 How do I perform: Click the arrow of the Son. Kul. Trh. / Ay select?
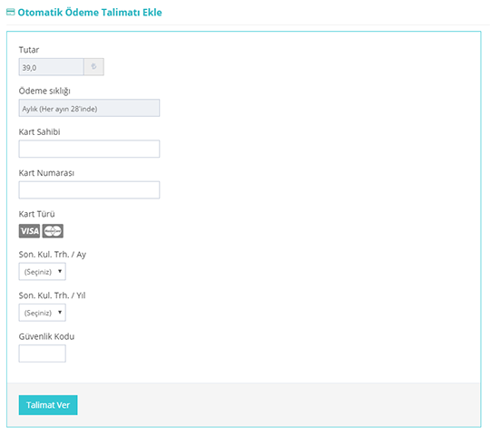pos(60,271)
